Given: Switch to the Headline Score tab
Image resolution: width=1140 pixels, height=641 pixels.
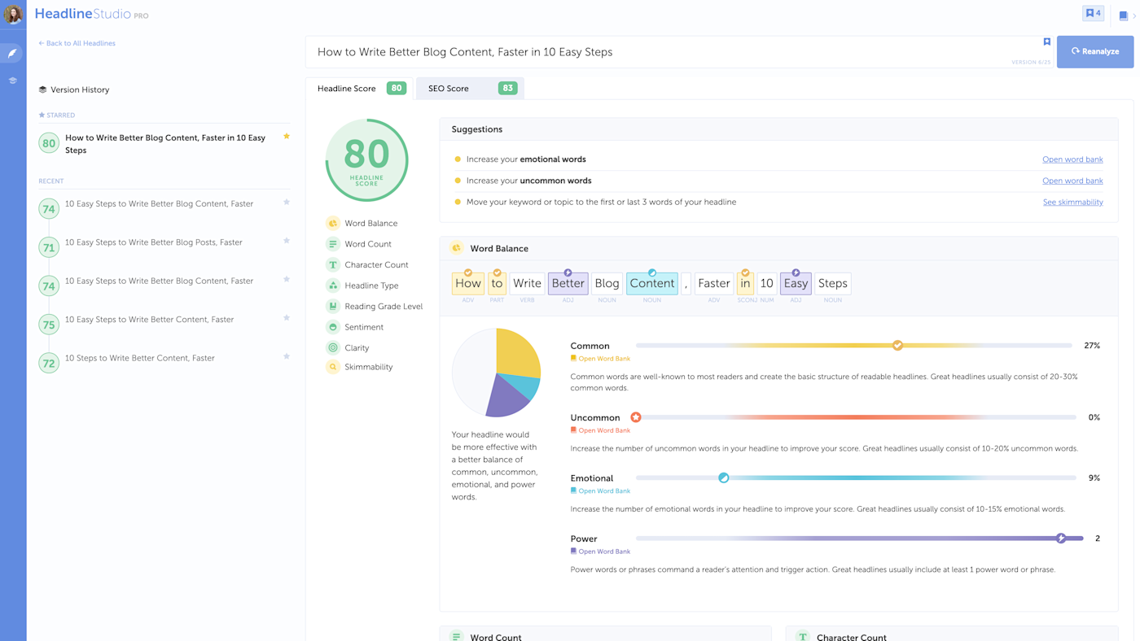Looking at the screenshot, I should coord(361,89).
